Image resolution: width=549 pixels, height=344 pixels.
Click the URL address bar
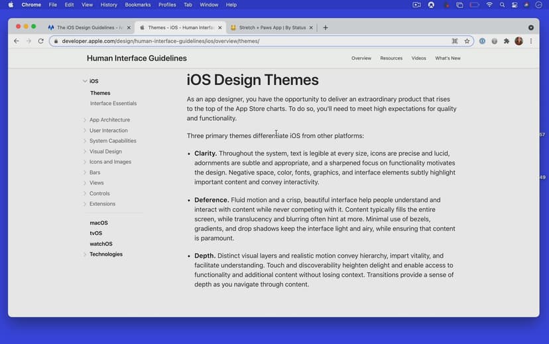[252, 41]
